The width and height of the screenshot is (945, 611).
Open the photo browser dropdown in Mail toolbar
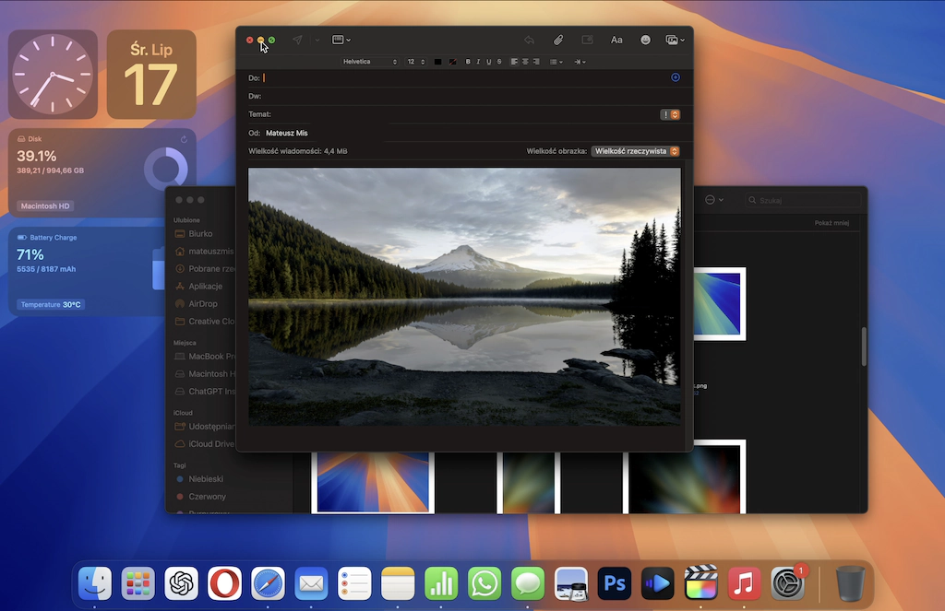(x=675, y=40)
